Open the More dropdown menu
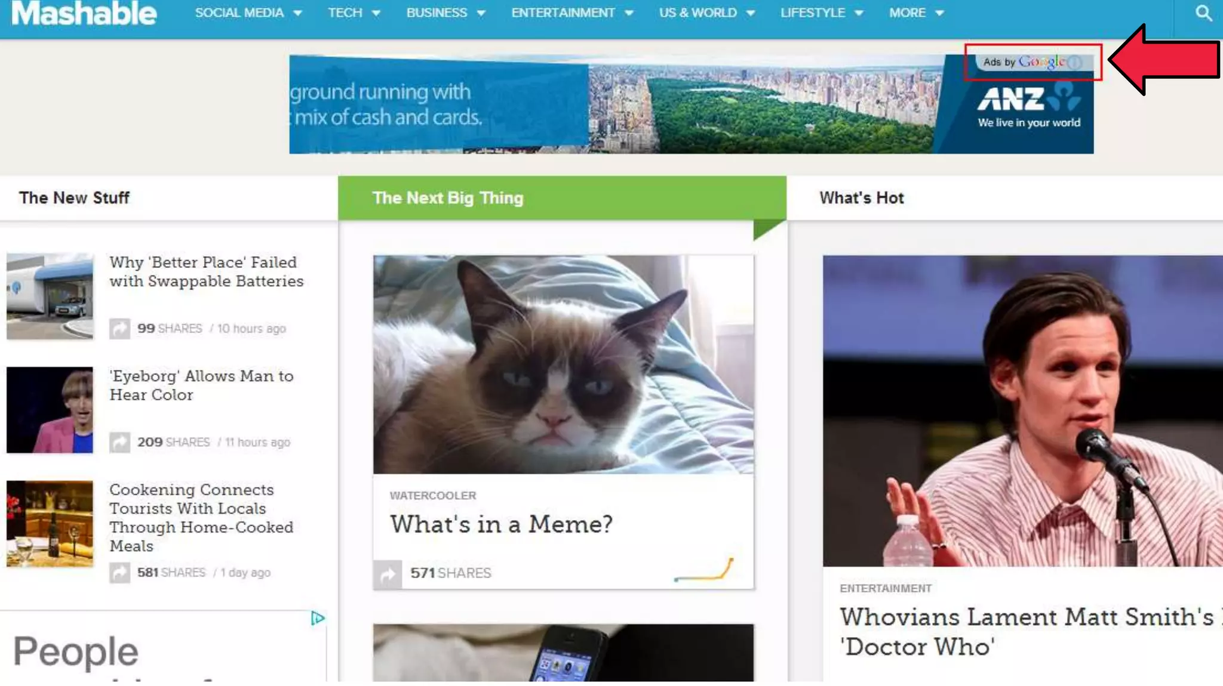The image size is (1223, 686). [916, 13]
